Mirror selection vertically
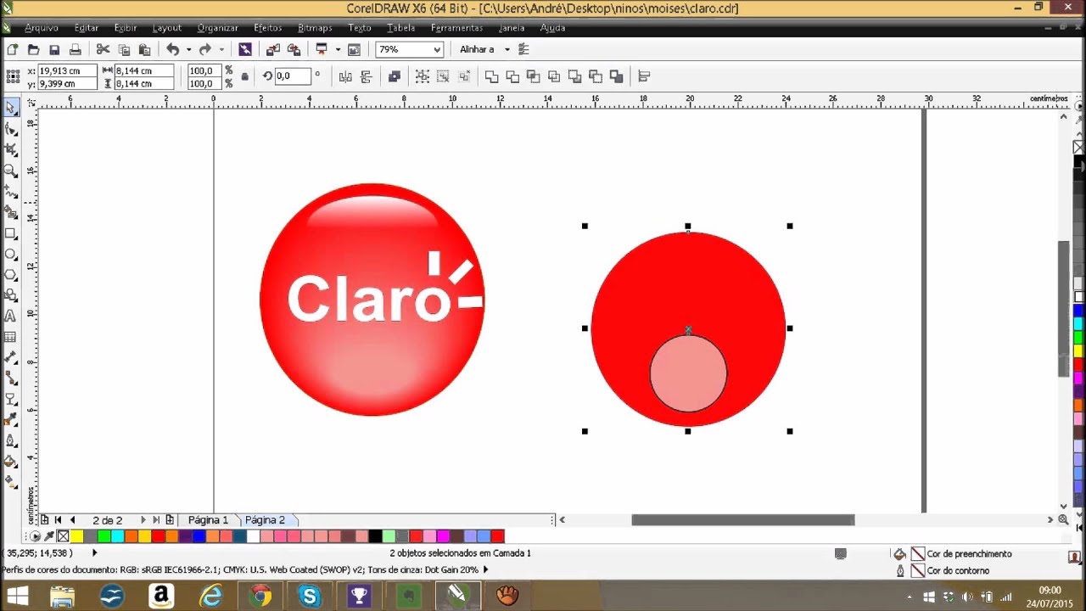Screen dimensions: 1086x611 (367, 76)
